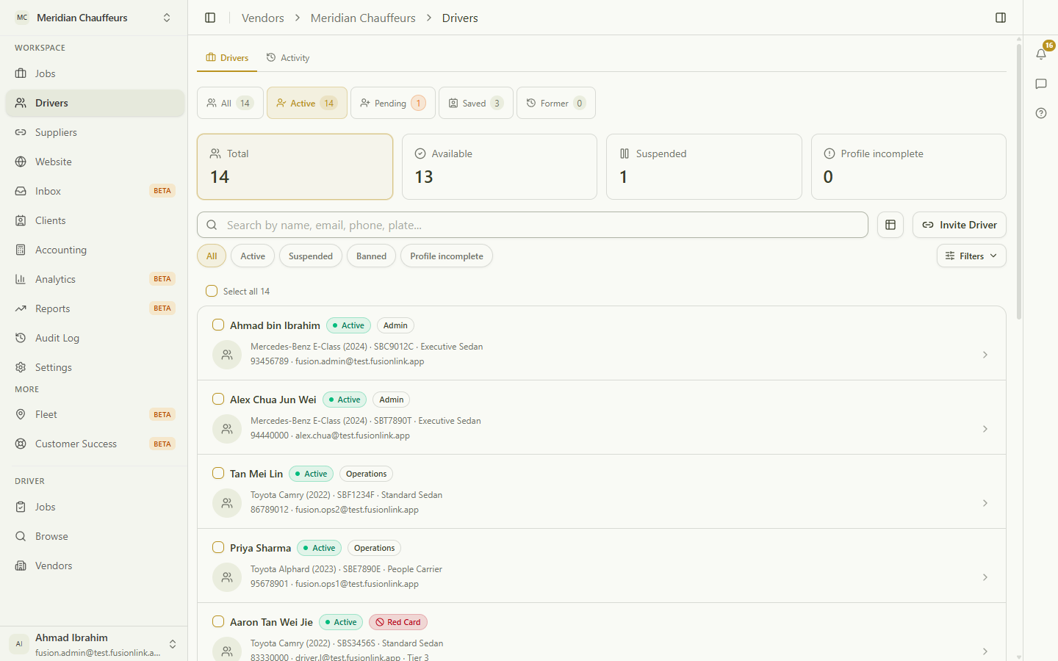
Task: Toggle the left sidebar panel icon
Action: click(x=210, y=18)
